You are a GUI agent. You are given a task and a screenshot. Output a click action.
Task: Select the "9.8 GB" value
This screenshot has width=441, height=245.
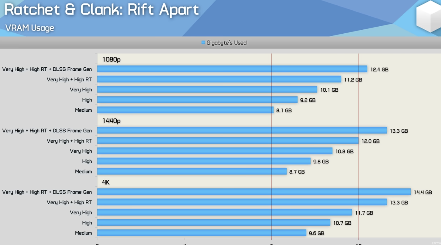(321, 162)
